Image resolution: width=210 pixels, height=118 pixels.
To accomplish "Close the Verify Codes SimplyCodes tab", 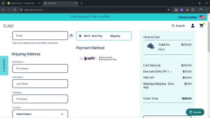I will click(x=39, y=3).
